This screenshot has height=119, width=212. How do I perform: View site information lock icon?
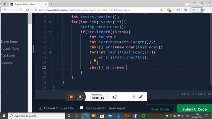tap(35, 10)
